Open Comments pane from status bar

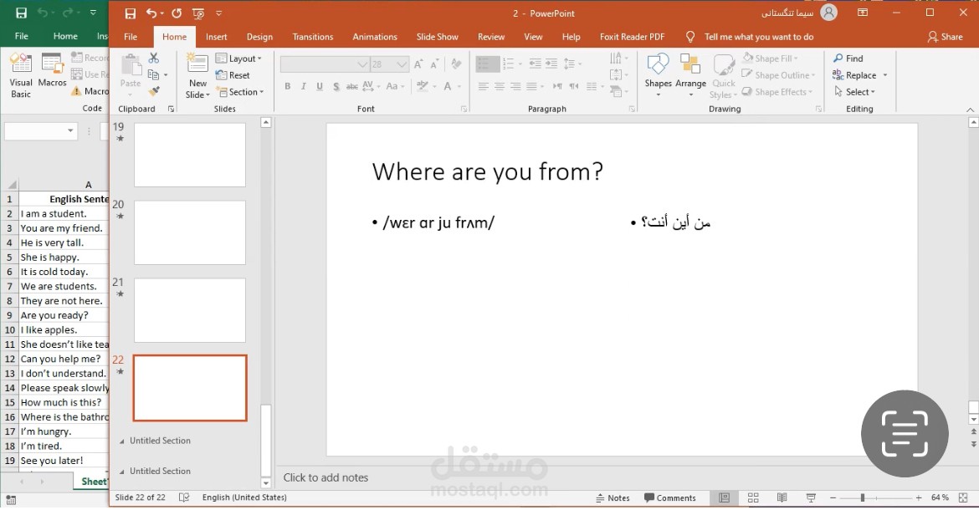tap(670, 497)
